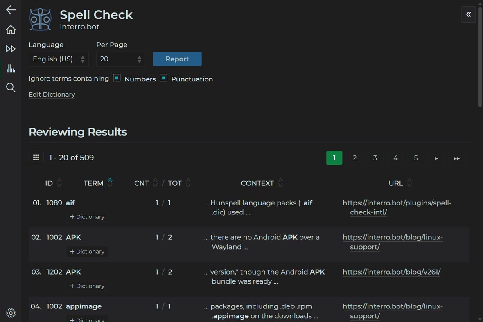Jump to last page with double arrow

[456, 158]
